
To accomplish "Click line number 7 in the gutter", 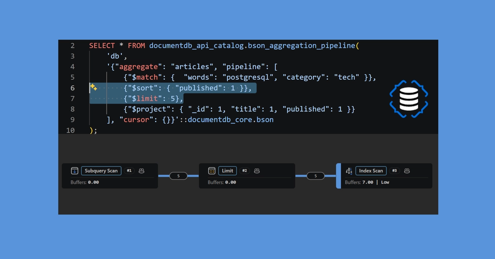I will pyautogui.click(x=73, y=99).
